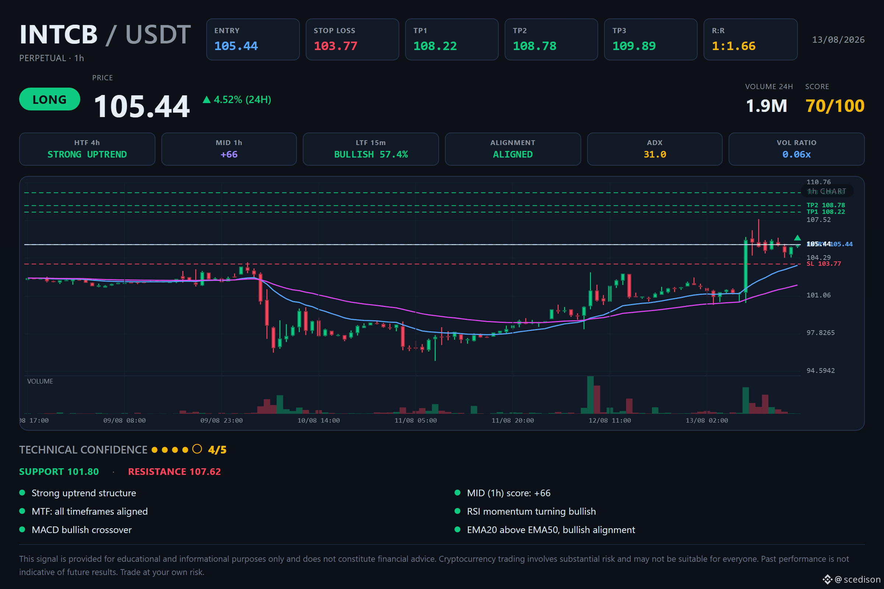Image resolution: width=884 pixels, height=589 pixels.
Task: Click the 4/5 confidence rating
Action: coord(217,449)
